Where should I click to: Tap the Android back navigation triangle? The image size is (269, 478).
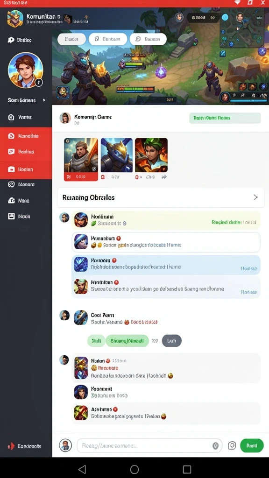(82, 469)
